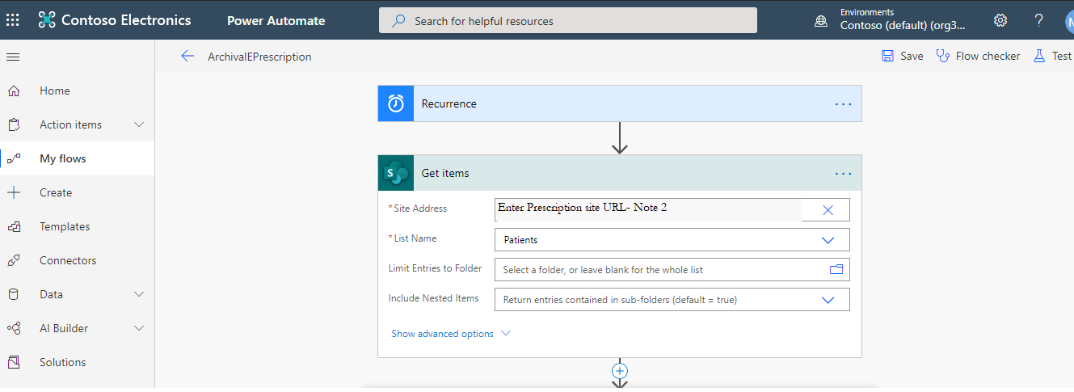Open Connectors in navigation
The width and height of the screenshot is (1074, 392).
(x=68, y=260)
